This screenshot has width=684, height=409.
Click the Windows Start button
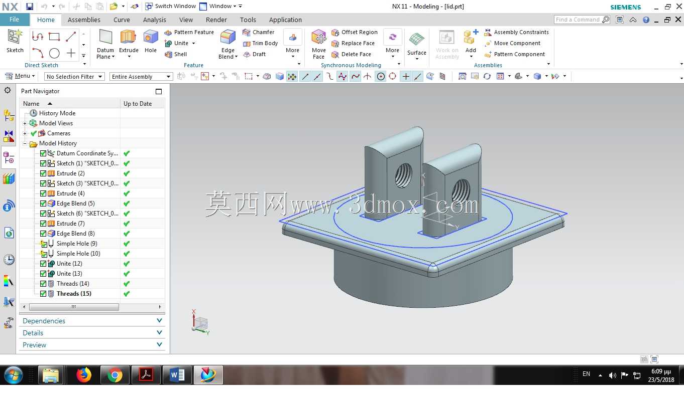[x=14, y=375]
